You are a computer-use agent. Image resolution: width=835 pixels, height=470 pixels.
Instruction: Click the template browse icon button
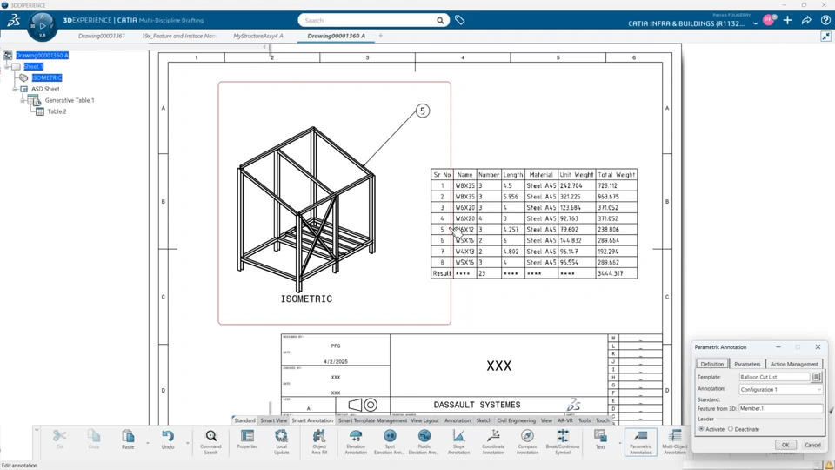(x=817, y=377)
